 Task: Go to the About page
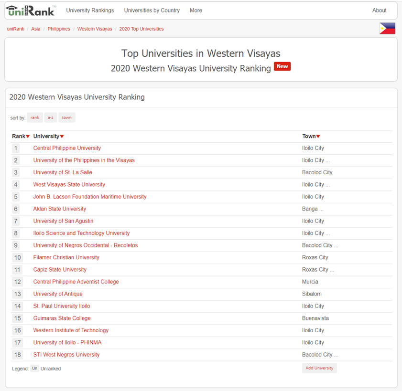(x=379, y=11)
